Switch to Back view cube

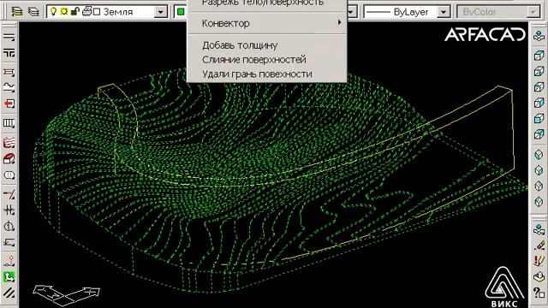tap(539, 134)
